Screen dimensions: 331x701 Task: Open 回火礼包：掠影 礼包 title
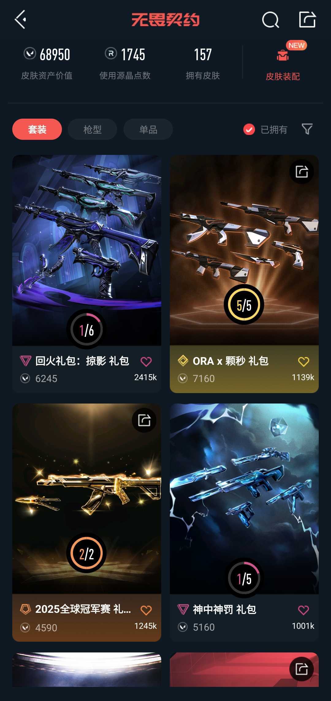pyautogui.click(x=82, y=361)
